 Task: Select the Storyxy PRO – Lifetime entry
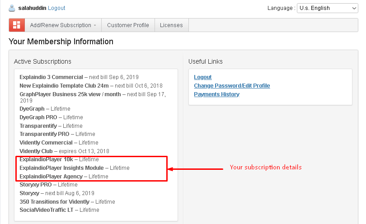(x=48, y=185)
